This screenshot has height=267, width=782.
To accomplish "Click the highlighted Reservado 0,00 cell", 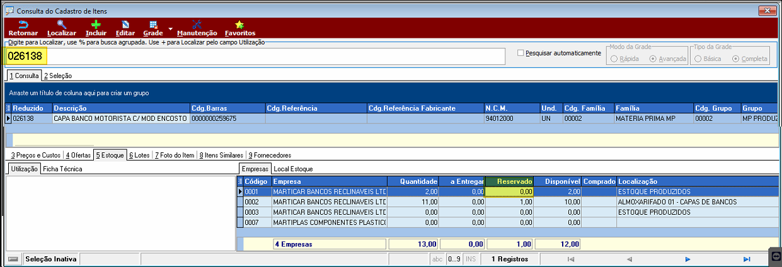I will click(510, 191).
